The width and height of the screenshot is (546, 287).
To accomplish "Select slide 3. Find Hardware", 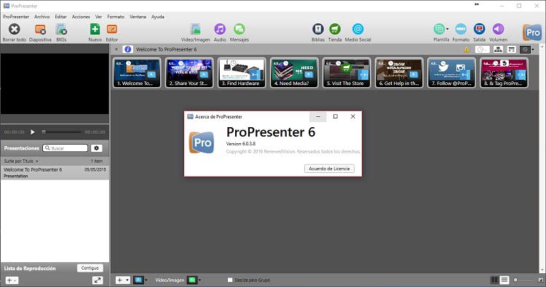I will click(x=242, y=73).
